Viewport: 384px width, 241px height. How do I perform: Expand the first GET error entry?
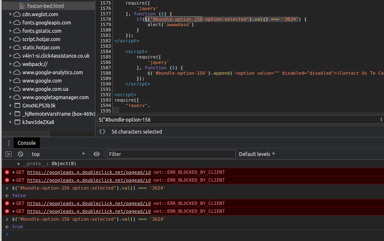click(14, 172)
